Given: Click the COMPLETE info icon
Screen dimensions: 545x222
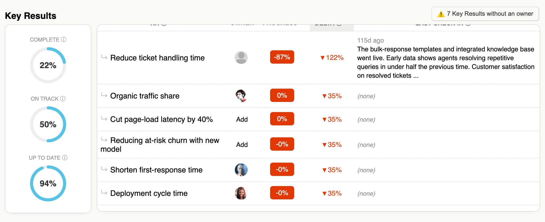Looking at the screenshot, I should coord(64,40).
